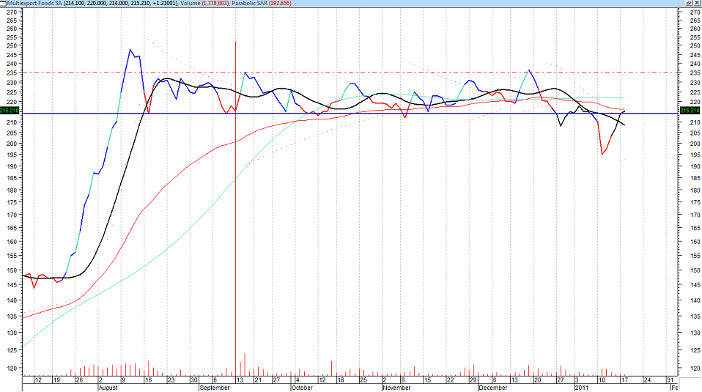
Task: Click the '2011' year label on date axis
Action: [581, 388]
